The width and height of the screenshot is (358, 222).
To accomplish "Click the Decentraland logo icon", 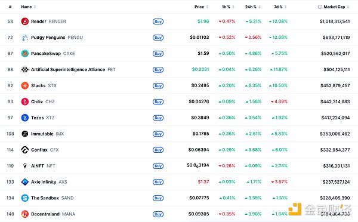I will coord(24,214).
